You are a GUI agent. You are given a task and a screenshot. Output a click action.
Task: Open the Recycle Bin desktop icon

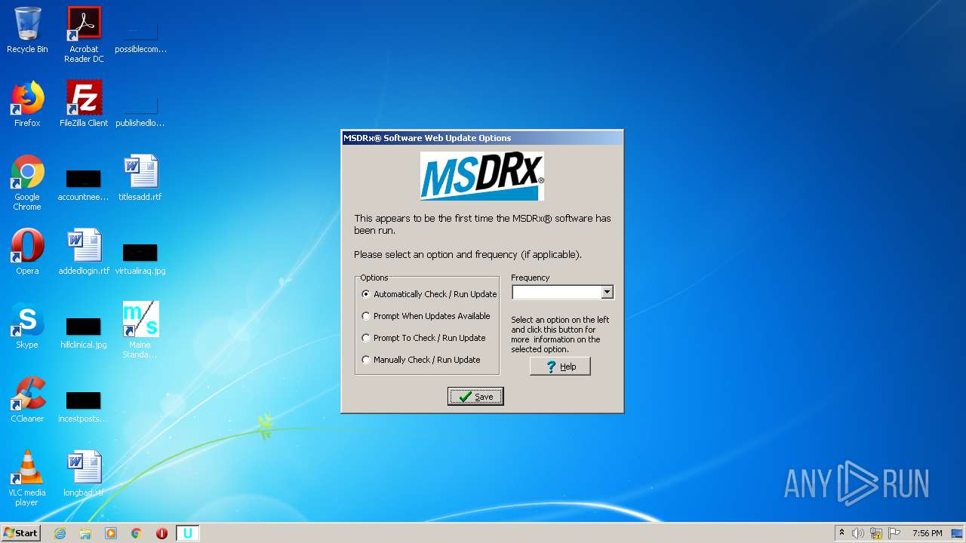pyautogui.click(x=27, y=30)
